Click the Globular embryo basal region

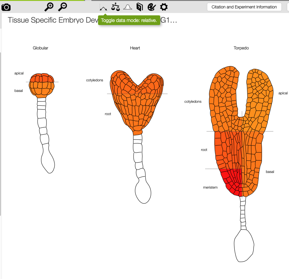point(42,90)
